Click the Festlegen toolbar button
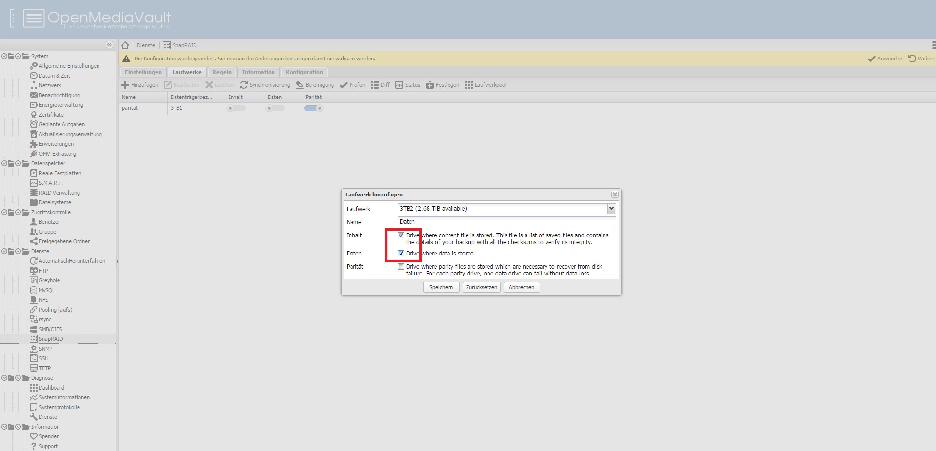936x451 pixels. pos(443,85)
